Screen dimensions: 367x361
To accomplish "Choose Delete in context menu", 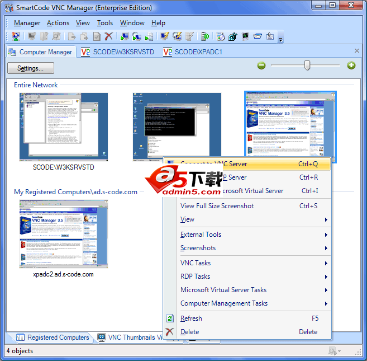I will (x=247, y=332).
